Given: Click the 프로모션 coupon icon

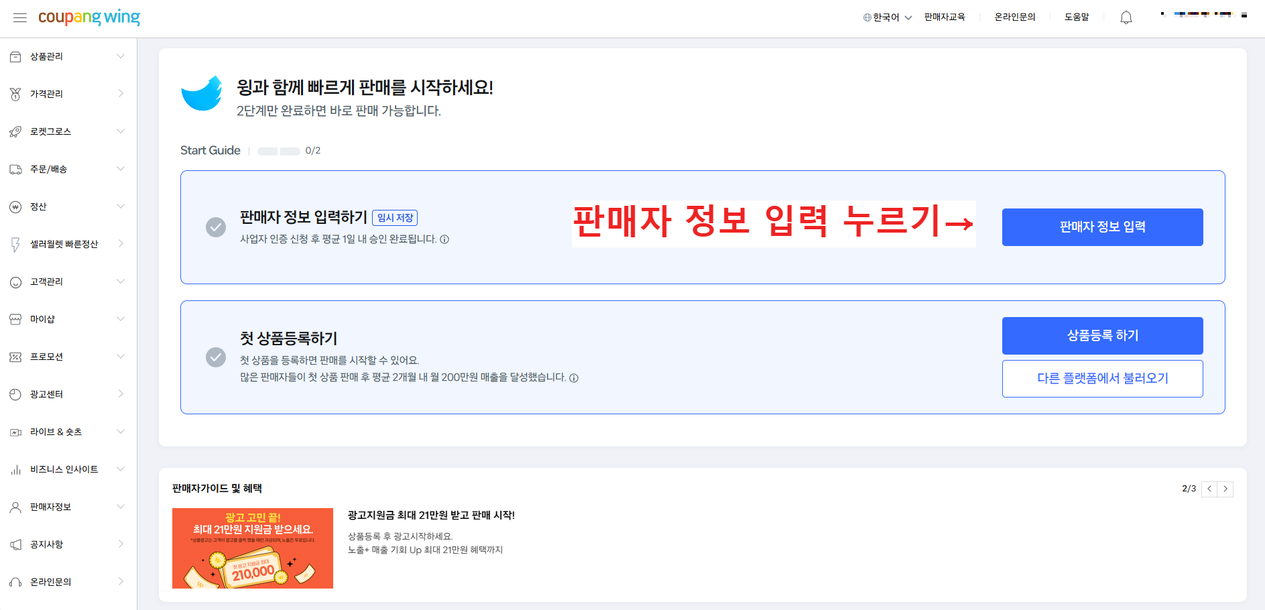Looking at the screenshot, I should (x=15, y=357).
